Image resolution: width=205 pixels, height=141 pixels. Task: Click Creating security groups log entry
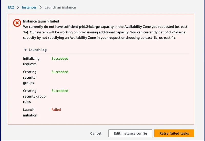coord(30,77)
